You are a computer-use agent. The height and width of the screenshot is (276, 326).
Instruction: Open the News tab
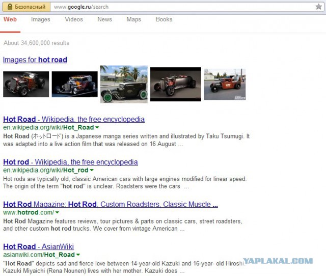(104, 19)
